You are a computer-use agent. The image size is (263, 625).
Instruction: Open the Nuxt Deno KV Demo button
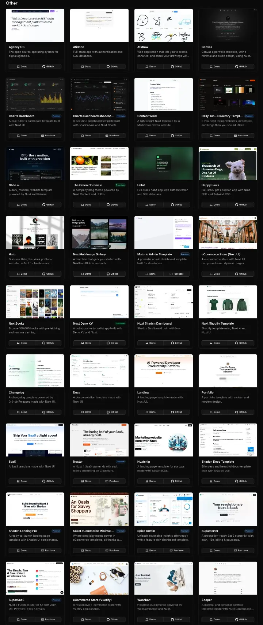click(x=86, y=343)
